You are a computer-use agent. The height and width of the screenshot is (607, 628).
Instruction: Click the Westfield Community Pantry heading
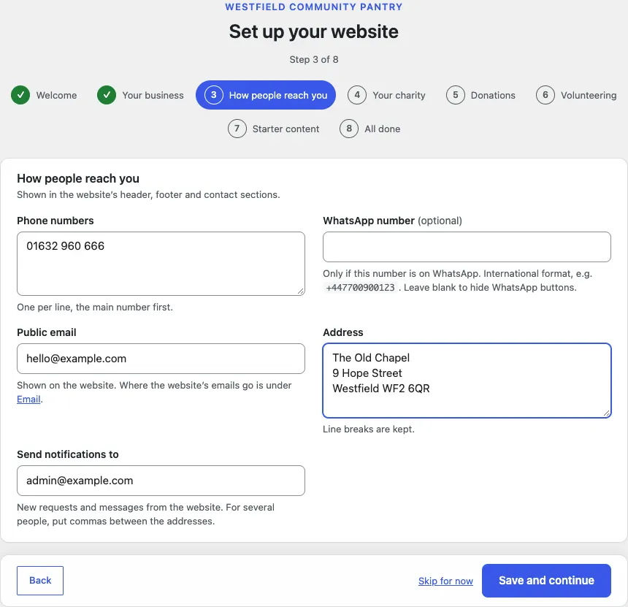[313, 7]
